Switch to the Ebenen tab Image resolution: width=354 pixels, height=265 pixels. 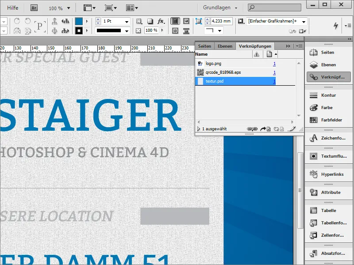225,46
